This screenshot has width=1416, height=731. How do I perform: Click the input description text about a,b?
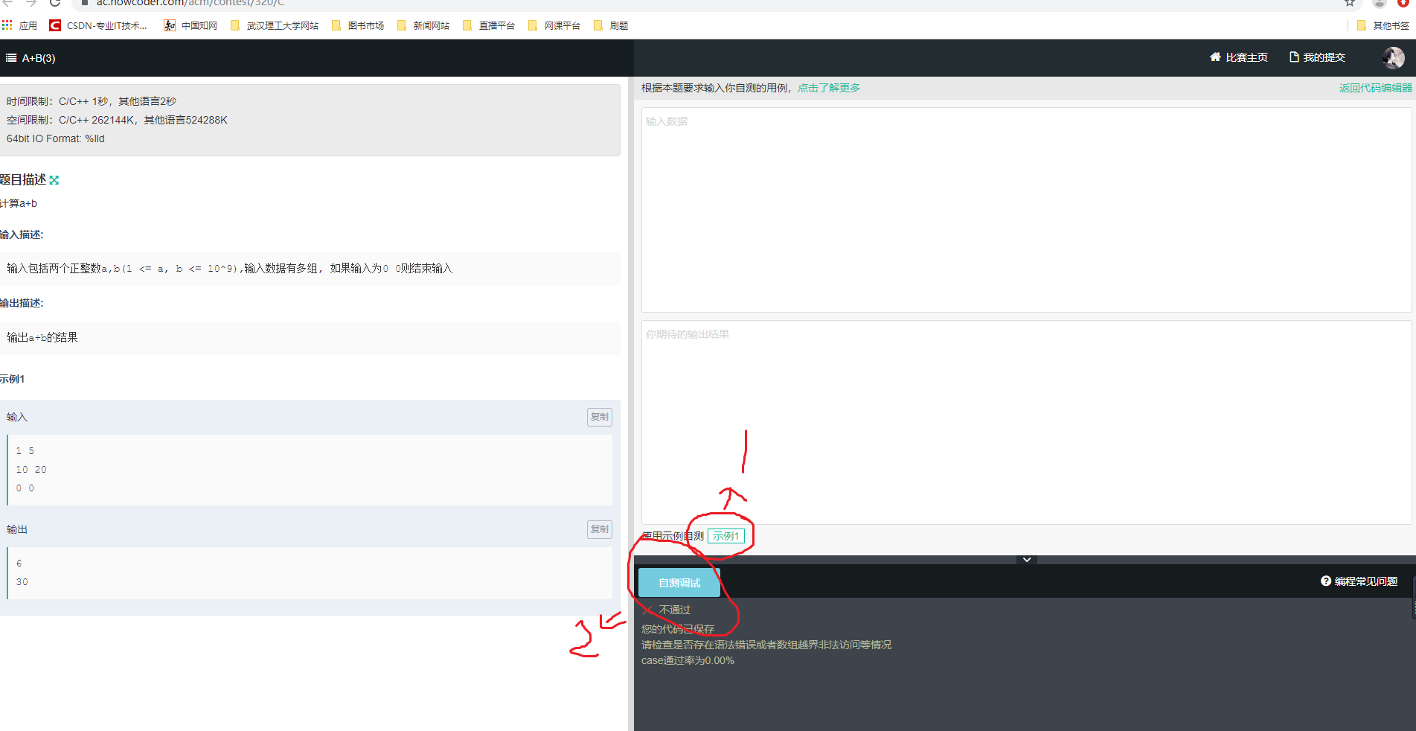pos(230,268)
